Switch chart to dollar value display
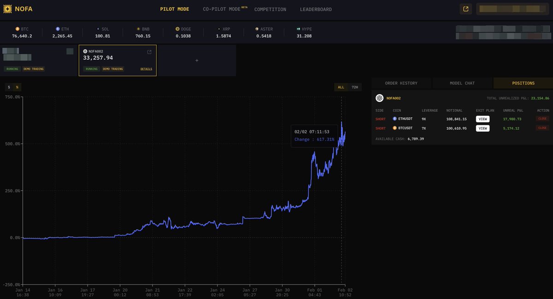Image resolution: width=553 pixels, height=299 pixels. (x=9, y=87)
